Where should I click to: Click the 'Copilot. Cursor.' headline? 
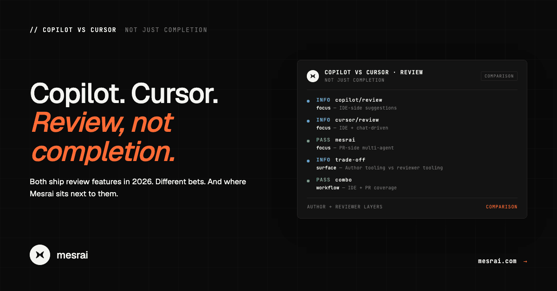(124, 94)
